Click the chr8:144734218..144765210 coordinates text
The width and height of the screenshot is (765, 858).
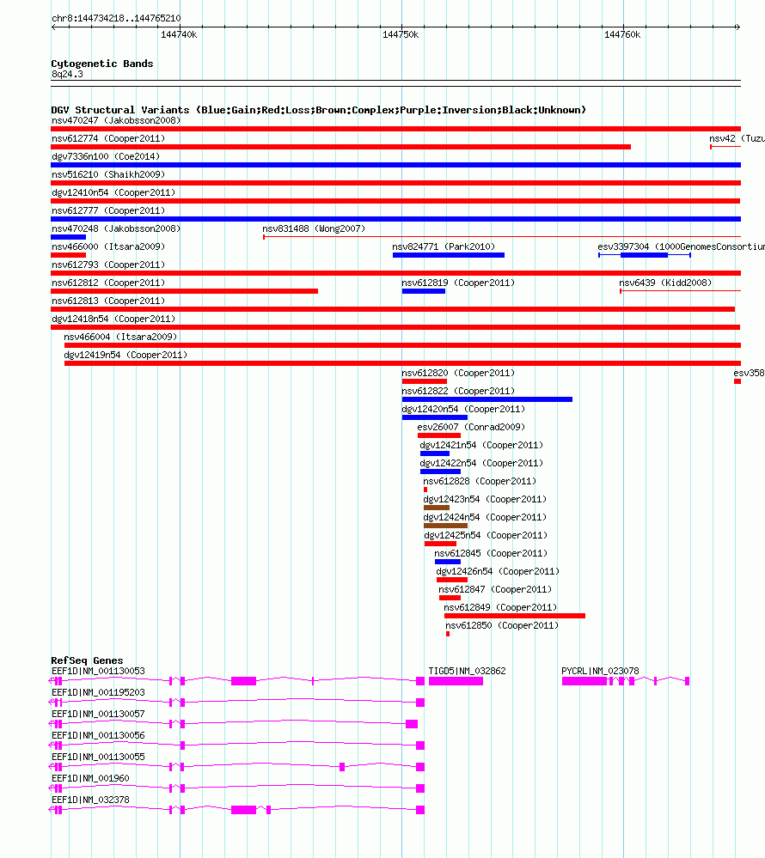click(x=116, y=19)
